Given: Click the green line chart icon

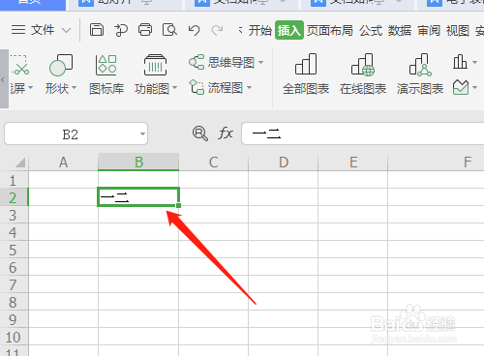Looking at the screenshot, I should coord(461,87).
